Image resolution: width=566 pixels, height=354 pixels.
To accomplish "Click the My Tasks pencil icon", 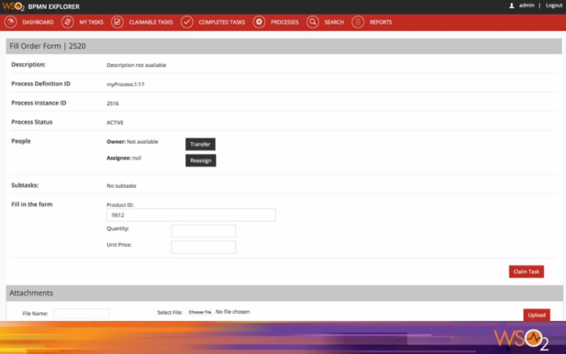I will (67, 22).
